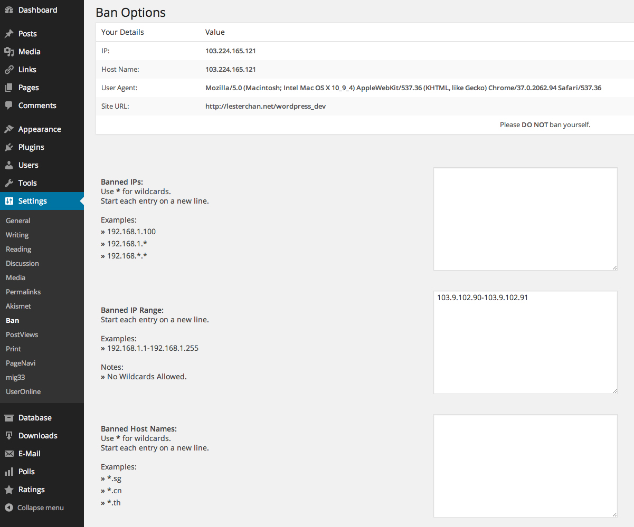
Task: Click the E-Mail envelope icon
Action: coord(9,454)
